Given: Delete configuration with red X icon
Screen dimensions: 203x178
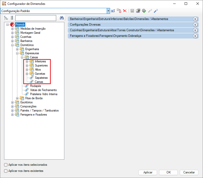Looking at the screenshot, I should pos(125,11).
